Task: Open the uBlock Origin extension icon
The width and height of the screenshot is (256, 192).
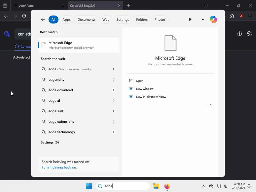Action: (241, 16)
